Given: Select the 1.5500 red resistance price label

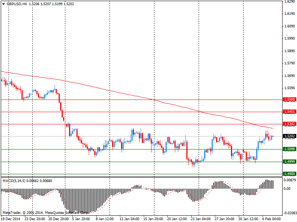Looking at the screenshot, I should point(289,100).
